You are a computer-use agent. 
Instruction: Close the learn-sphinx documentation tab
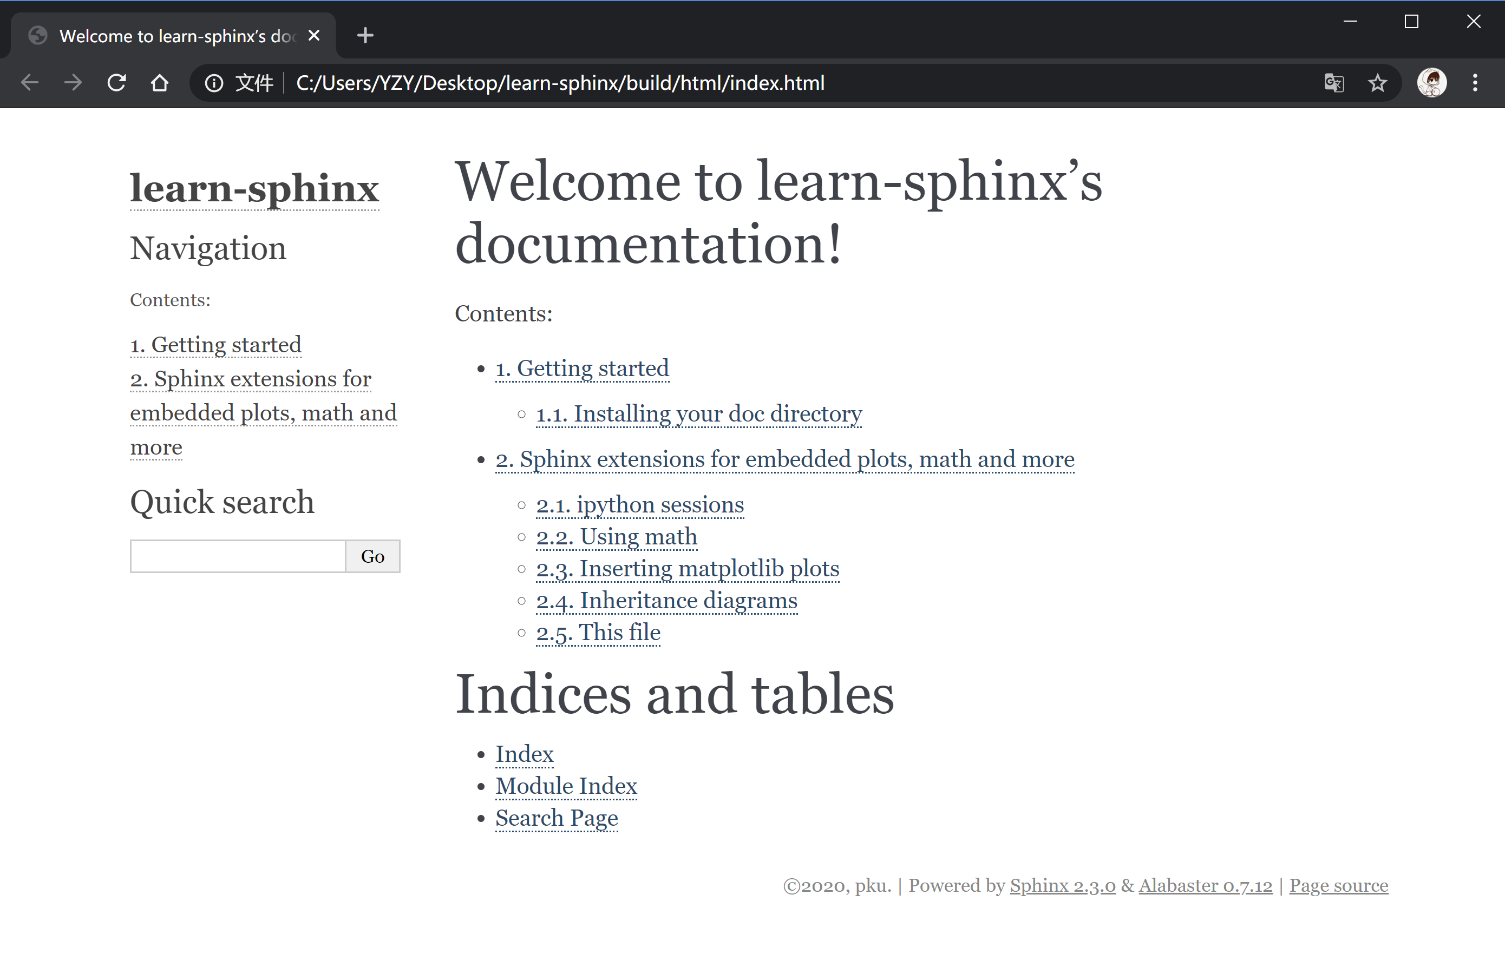313,35
